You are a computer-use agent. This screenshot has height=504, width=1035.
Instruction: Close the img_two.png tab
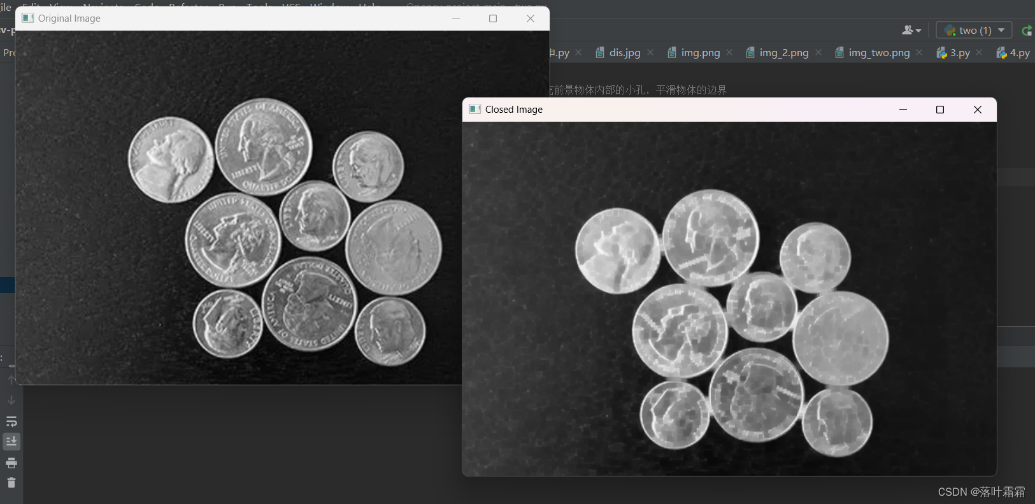pyautogui.click(x=919, y=52)
